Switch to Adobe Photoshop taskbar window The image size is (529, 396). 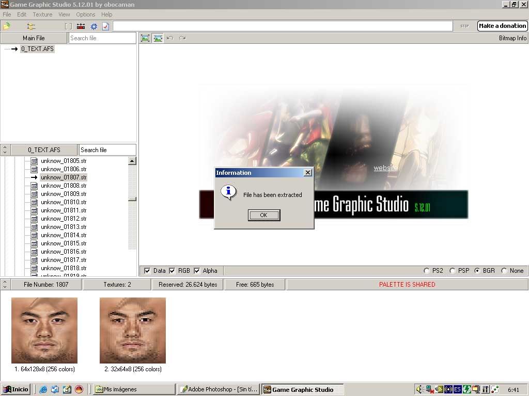(219, 389)
